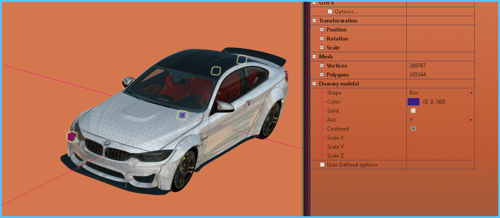500x218 pixels.
Task: Expand the Scale transformation group
Action: pyautogui.click(x=322, y=48)
